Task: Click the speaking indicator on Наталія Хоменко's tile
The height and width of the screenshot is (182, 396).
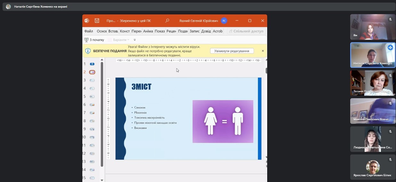Action: click(x=390, y=47)
